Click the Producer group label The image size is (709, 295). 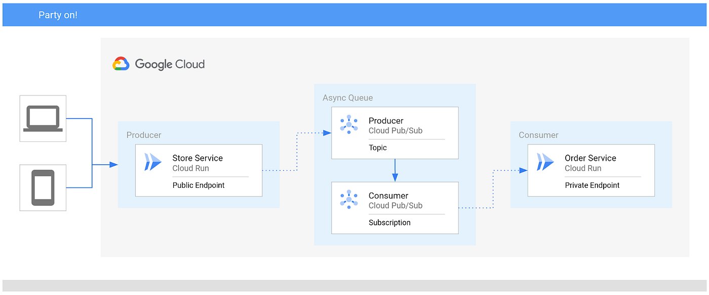(144, 135)
